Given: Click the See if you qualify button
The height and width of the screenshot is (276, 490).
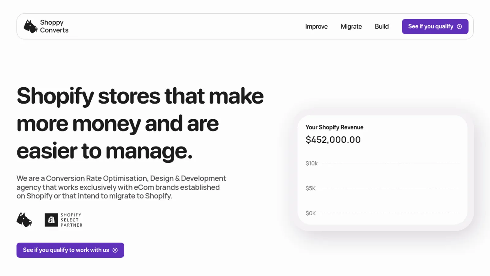Looking at the screenshot, I should 435,26.
